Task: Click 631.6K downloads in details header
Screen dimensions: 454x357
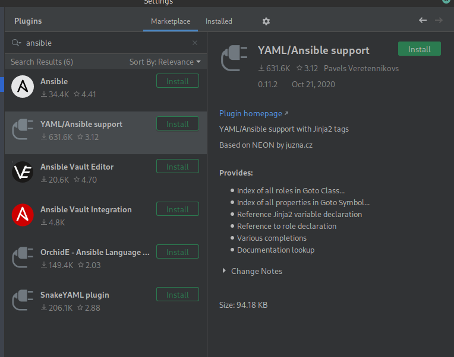Action: (274, 68)
